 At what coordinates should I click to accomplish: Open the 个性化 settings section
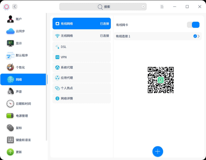click(23, 67)
